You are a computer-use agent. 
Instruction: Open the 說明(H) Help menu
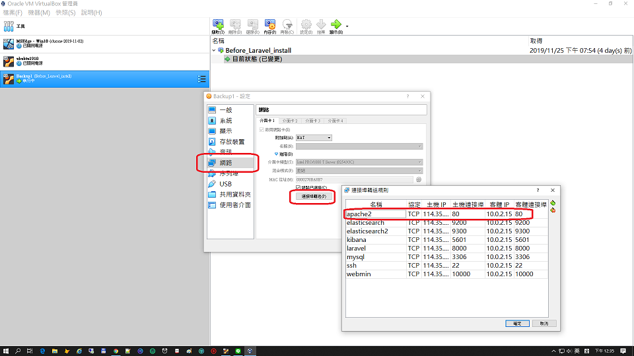(x=91, y=13)
